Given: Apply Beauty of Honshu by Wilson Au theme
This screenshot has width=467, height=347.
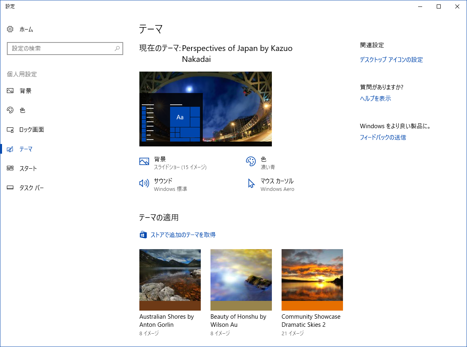Looking at the screenshot, I should [241, 279].
